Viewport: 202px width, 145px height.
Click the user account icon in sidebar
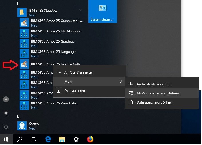point(6,99)
